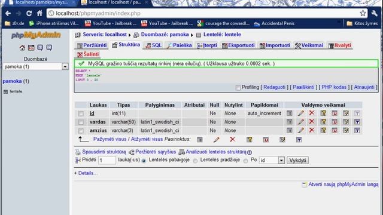Drop the id field with red X
The image size is (383, 215).
click(x=312, y=113)
